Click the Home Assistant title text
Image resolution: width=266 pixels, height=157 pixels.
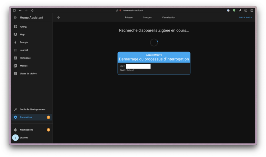click(31, 17)
